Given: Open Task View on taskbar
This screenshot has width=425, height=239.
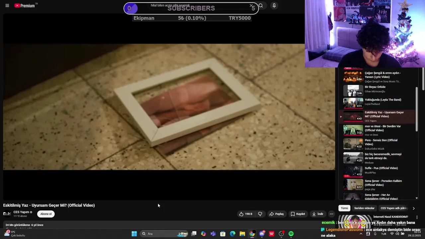Looking at the screenshot, I should [194, 234].
